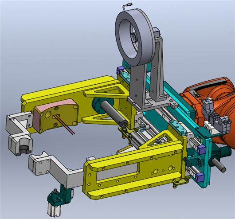The width and height of the screenshot is (235, 219).
Task: Click the teal flange around the shaft
Action: pos(99,106)
